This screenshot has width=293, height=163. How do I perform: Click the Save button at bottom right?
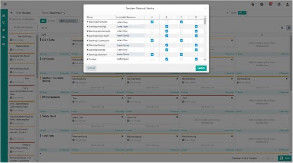pyautogui.click(x=284, y=158)
